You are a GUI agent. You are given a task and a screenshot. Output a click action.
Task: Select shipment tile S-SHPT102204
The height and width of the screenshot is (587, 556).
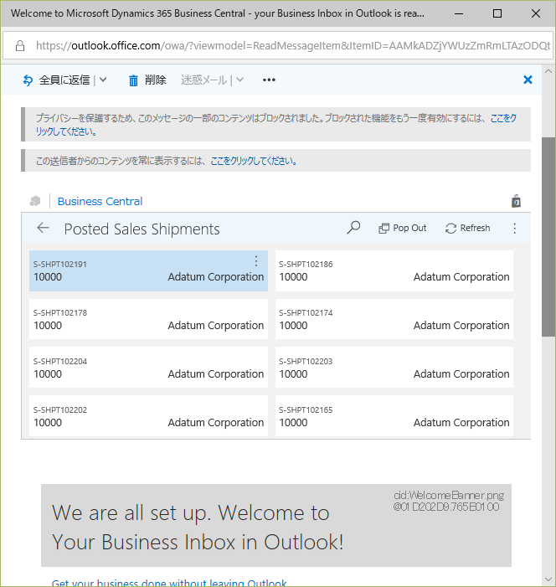pyautogui.click(x=148, y=368)
